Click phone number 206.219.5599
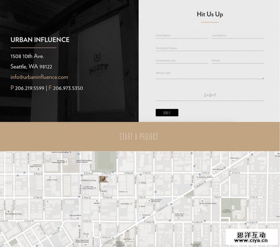The width and height of the screenshot is (280, 247). point(30,88)
